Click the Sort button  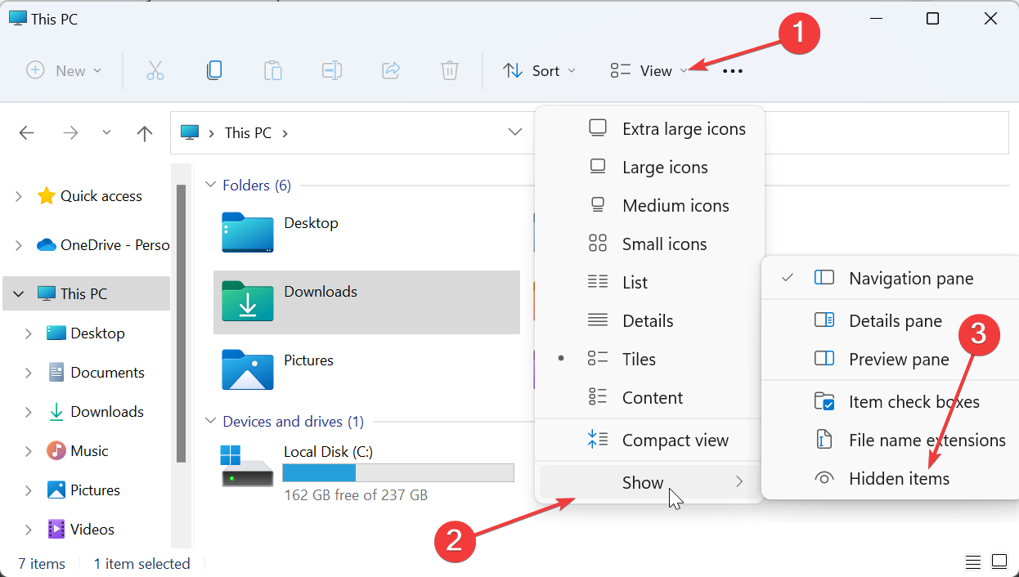pyautogui.click(x=539, y=70)
